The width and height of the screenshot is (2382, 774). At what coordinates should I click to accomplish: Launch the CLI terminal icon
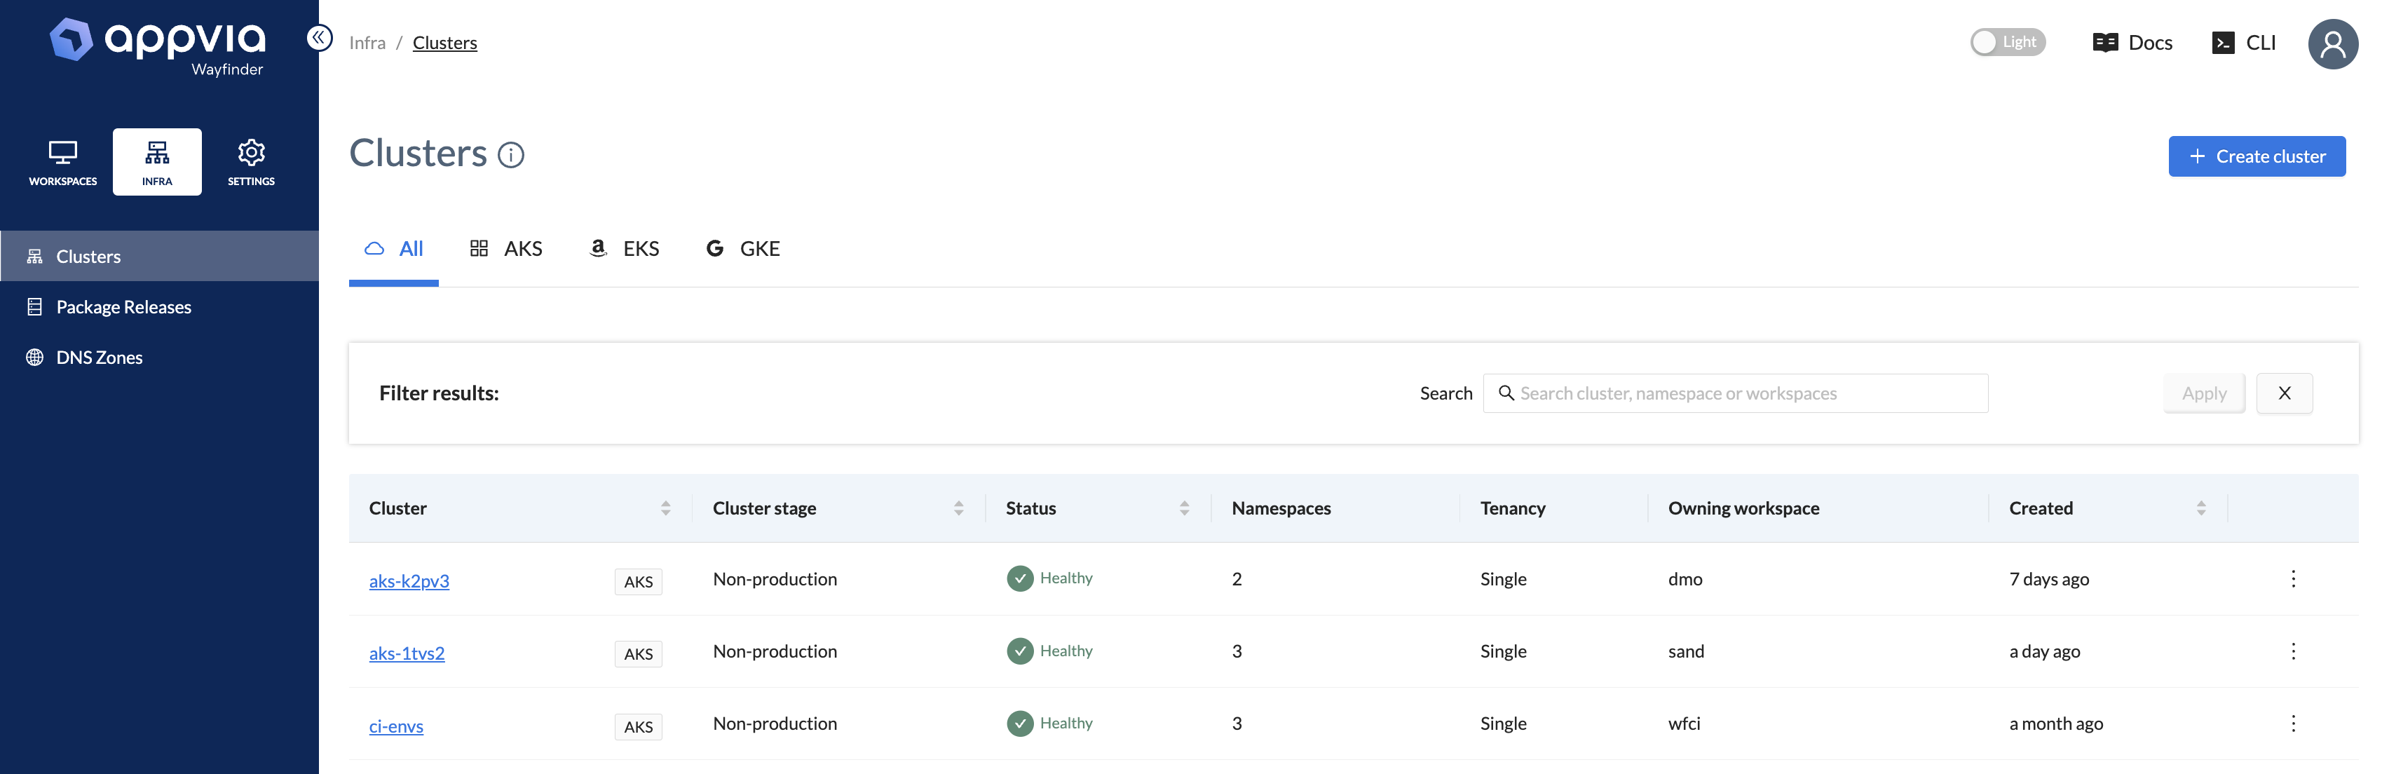[x=2223, y=43]
